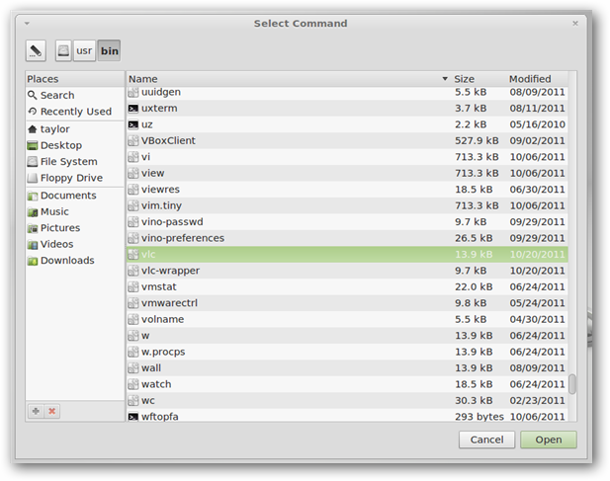Screen dimensions: 610x481
Task: Open the Music bookmark
Action: (75, 211)
